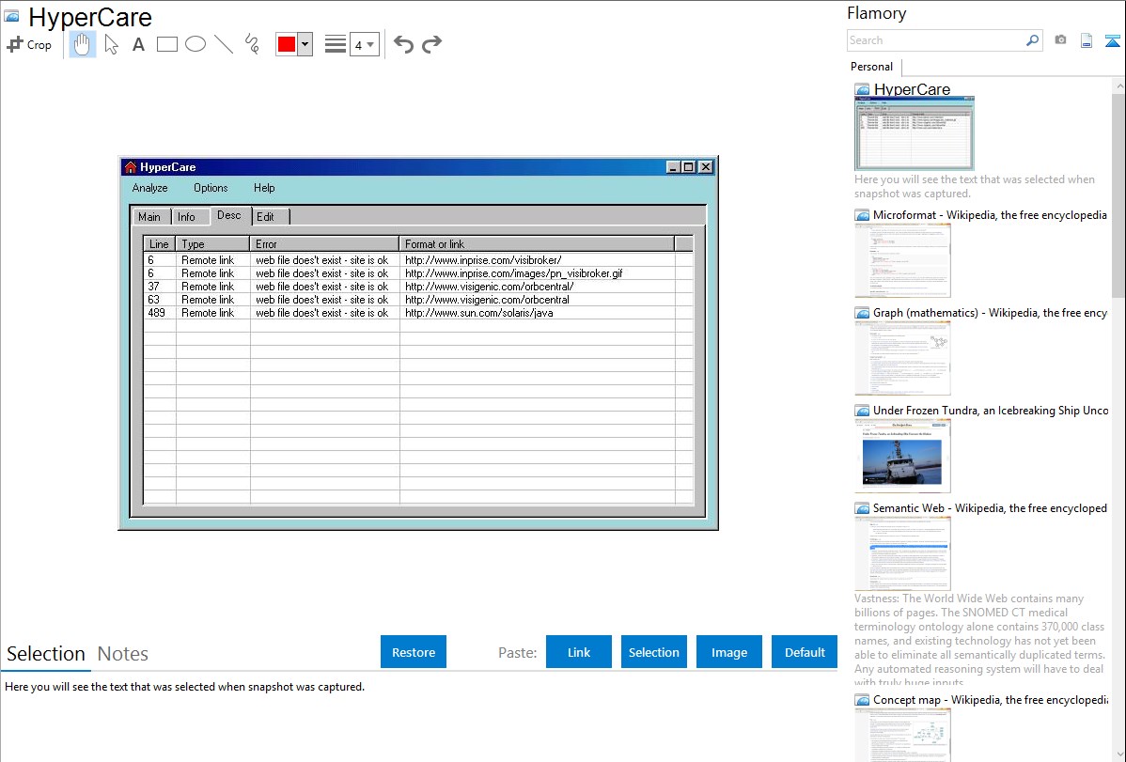Click the paste Link button
The image size is (1126, 762).
point(579,652)
